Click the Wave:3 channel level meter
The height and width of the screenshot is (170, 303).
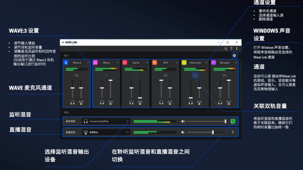tap(77, 69)
